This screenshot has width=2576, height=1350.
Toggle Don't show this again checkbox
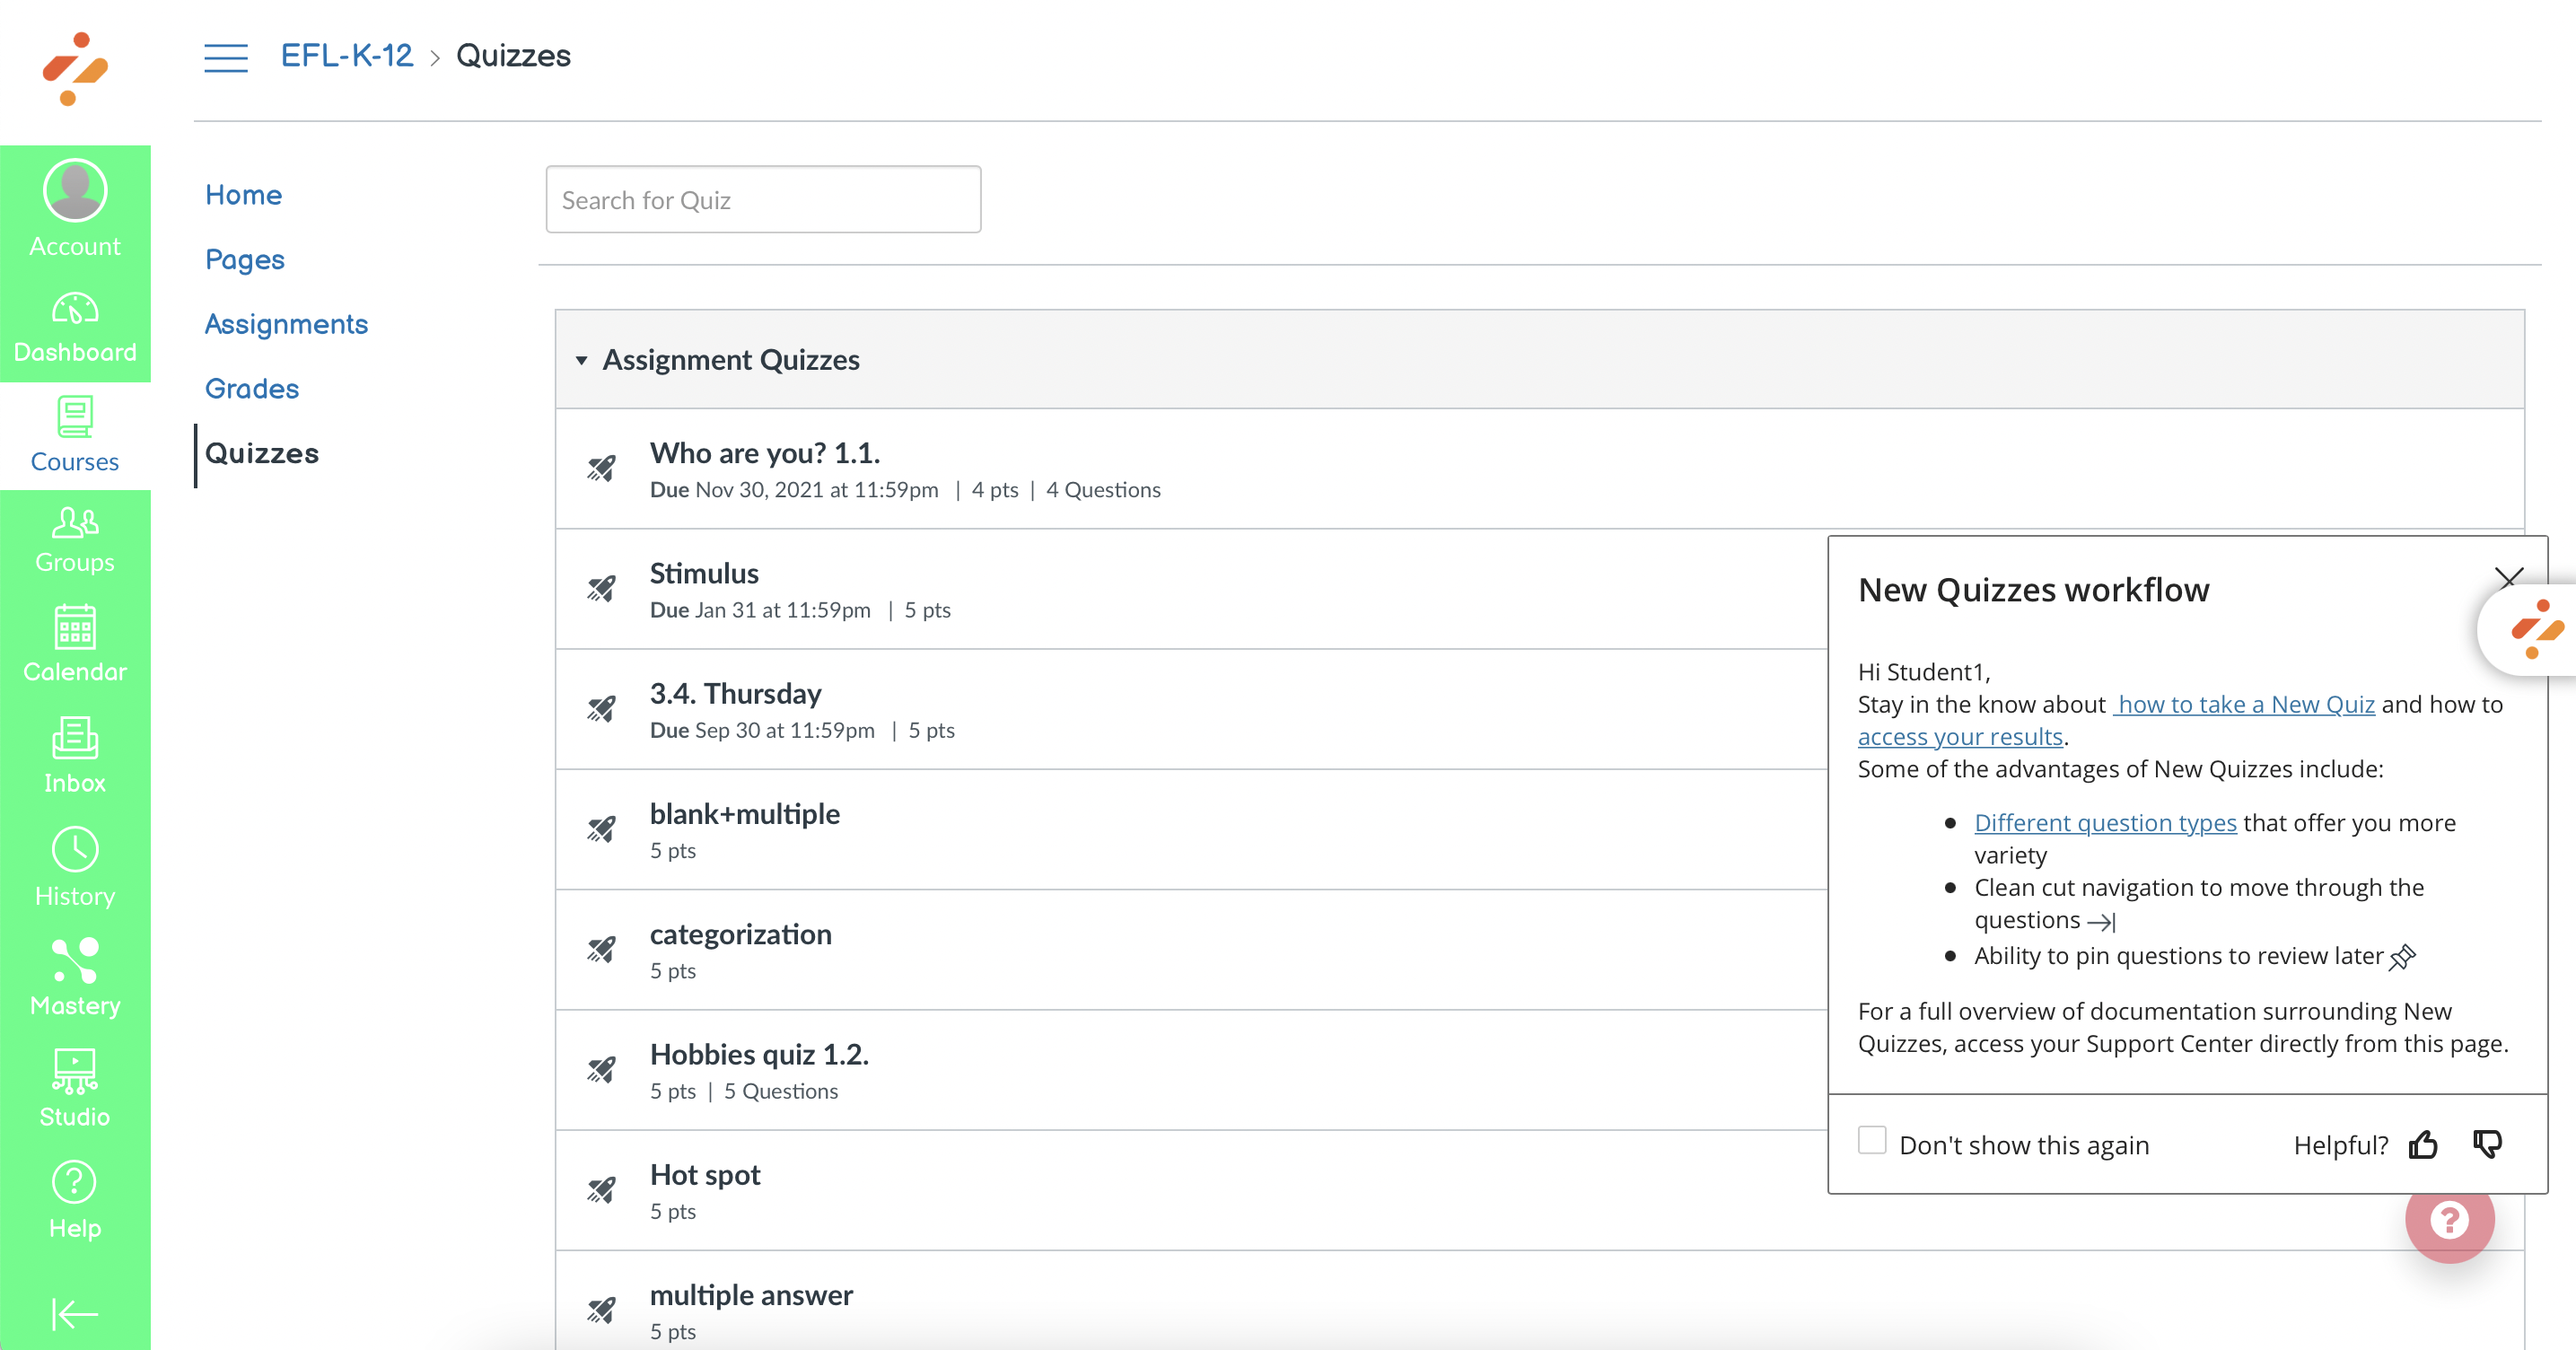[1871, 1142]
